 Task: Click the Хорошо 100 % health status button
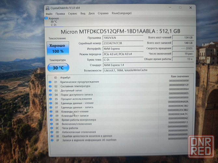tap(58, 48)
